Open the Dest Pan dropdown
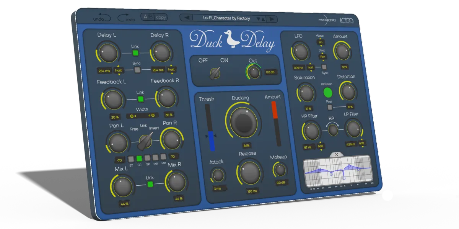 [x=322, y=57]
